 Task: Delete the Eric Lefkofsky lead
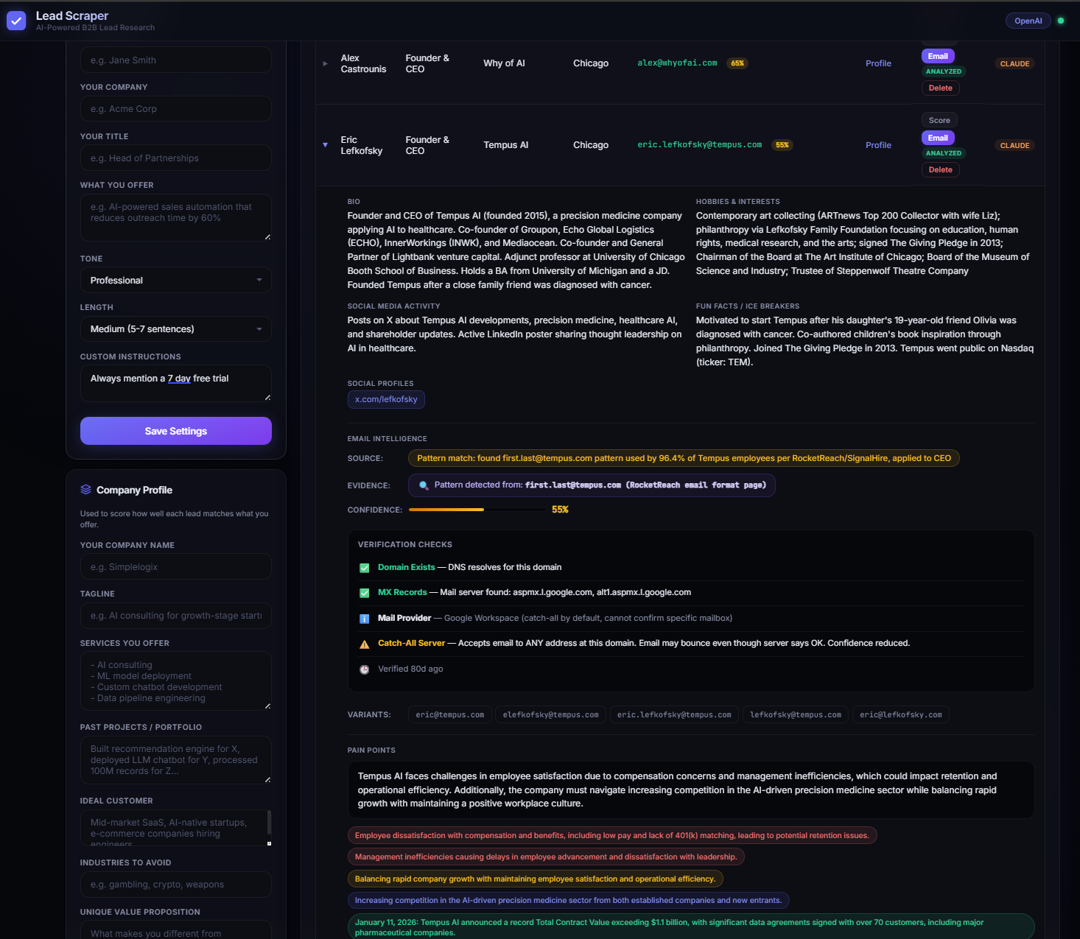(x=940, y=169)
